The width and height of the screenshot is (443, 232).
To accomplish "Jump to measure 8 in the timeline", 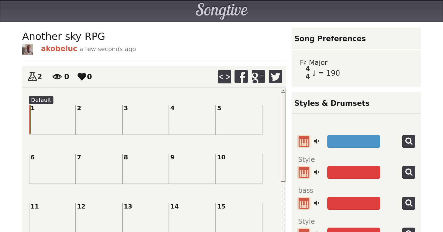I will coord(145,169).
